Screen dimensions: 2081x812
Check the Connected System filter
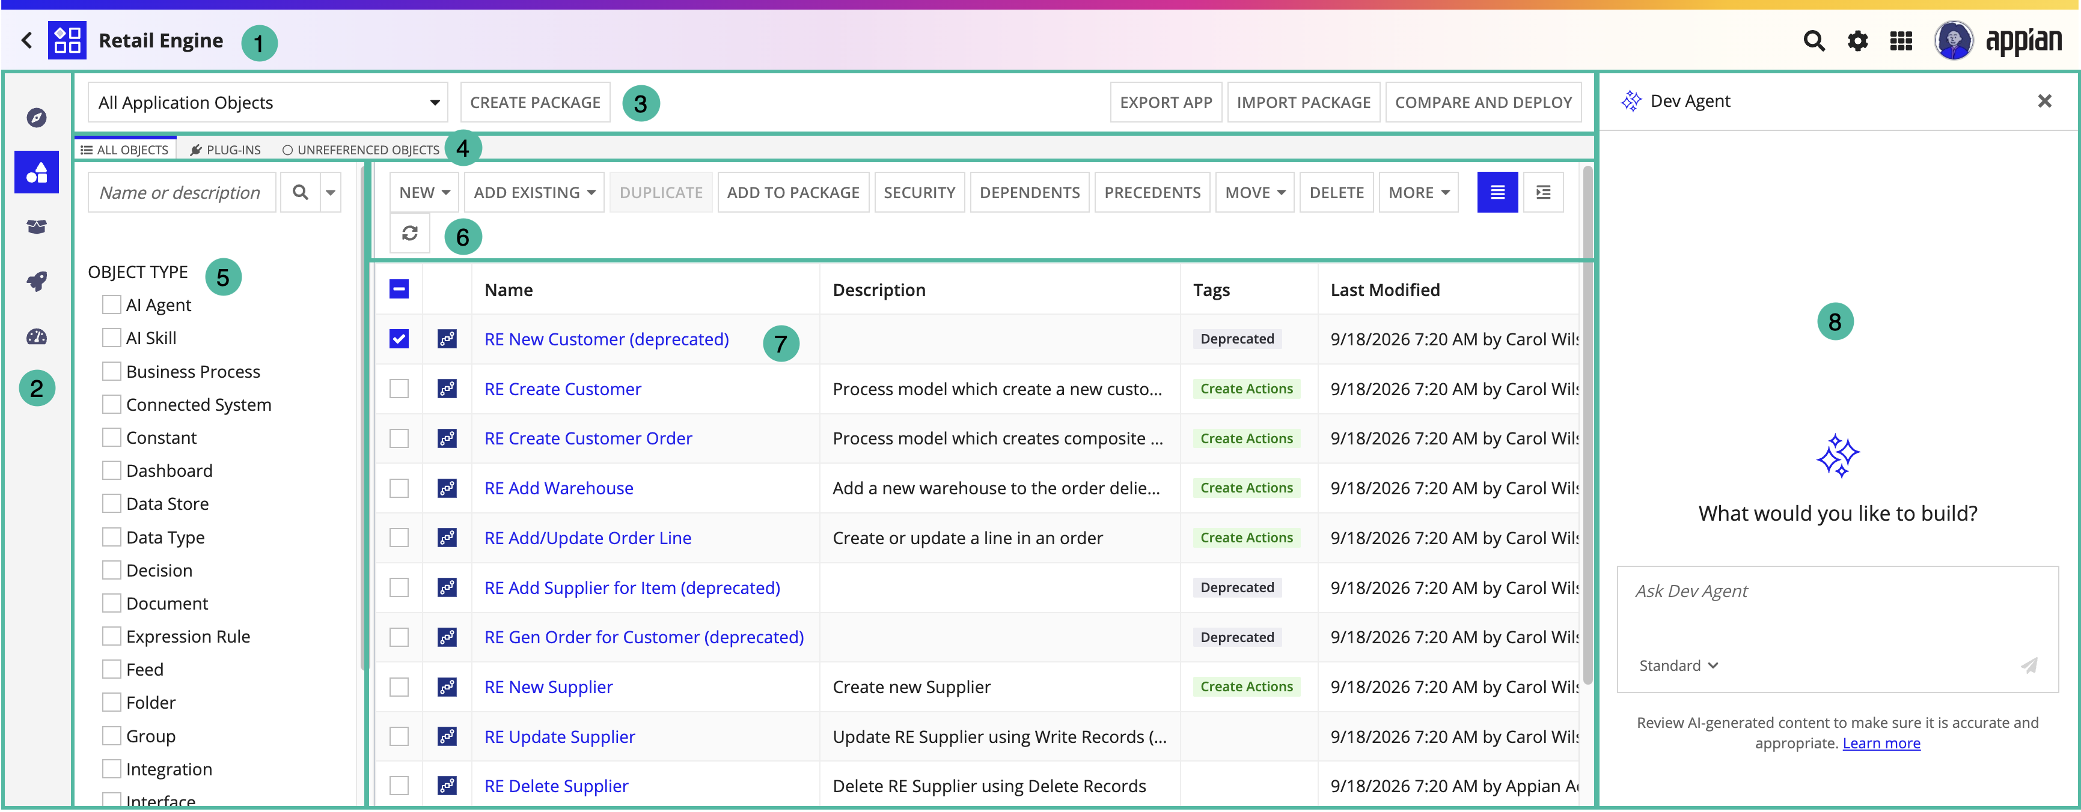(111, 404)
